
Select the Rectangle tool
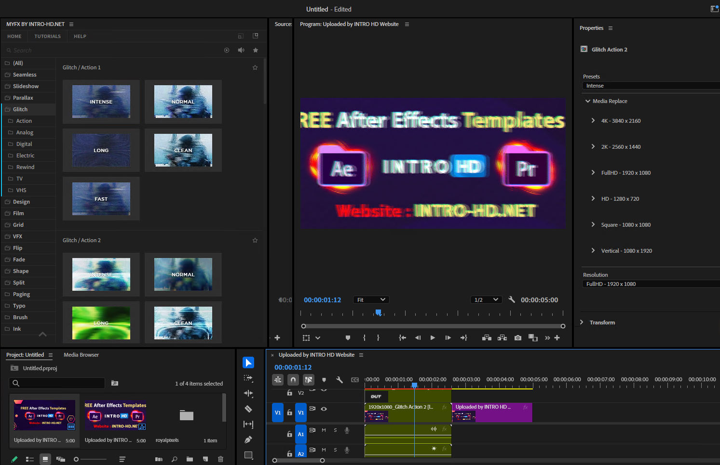(x=248, y=455)
